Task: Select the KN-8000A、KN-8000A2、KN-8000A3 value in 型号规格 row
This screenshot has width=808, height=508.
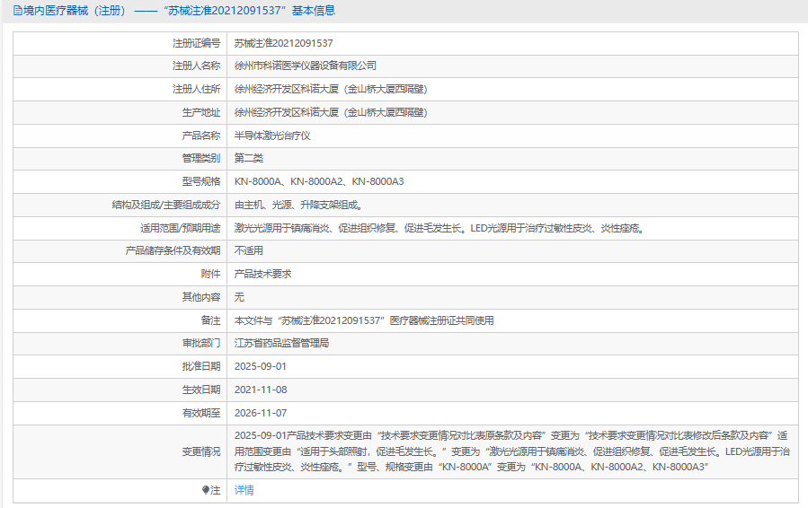Action: tap(319, 181)
